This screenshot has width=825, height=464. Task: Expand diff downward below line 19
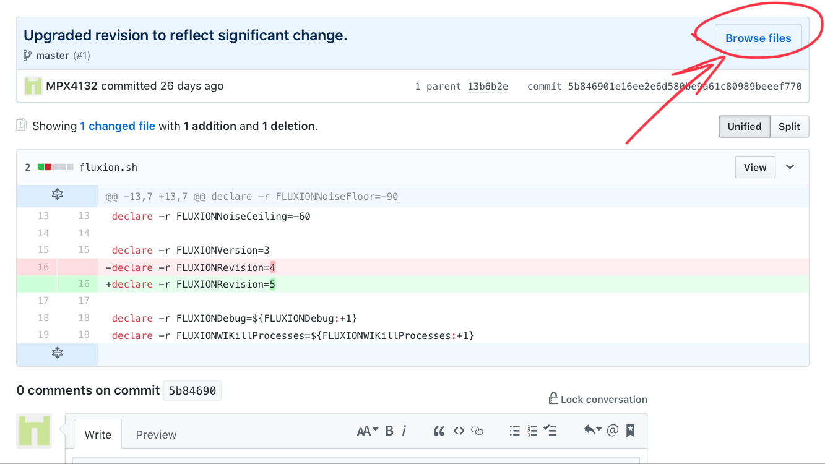click(x=57, y=353)
